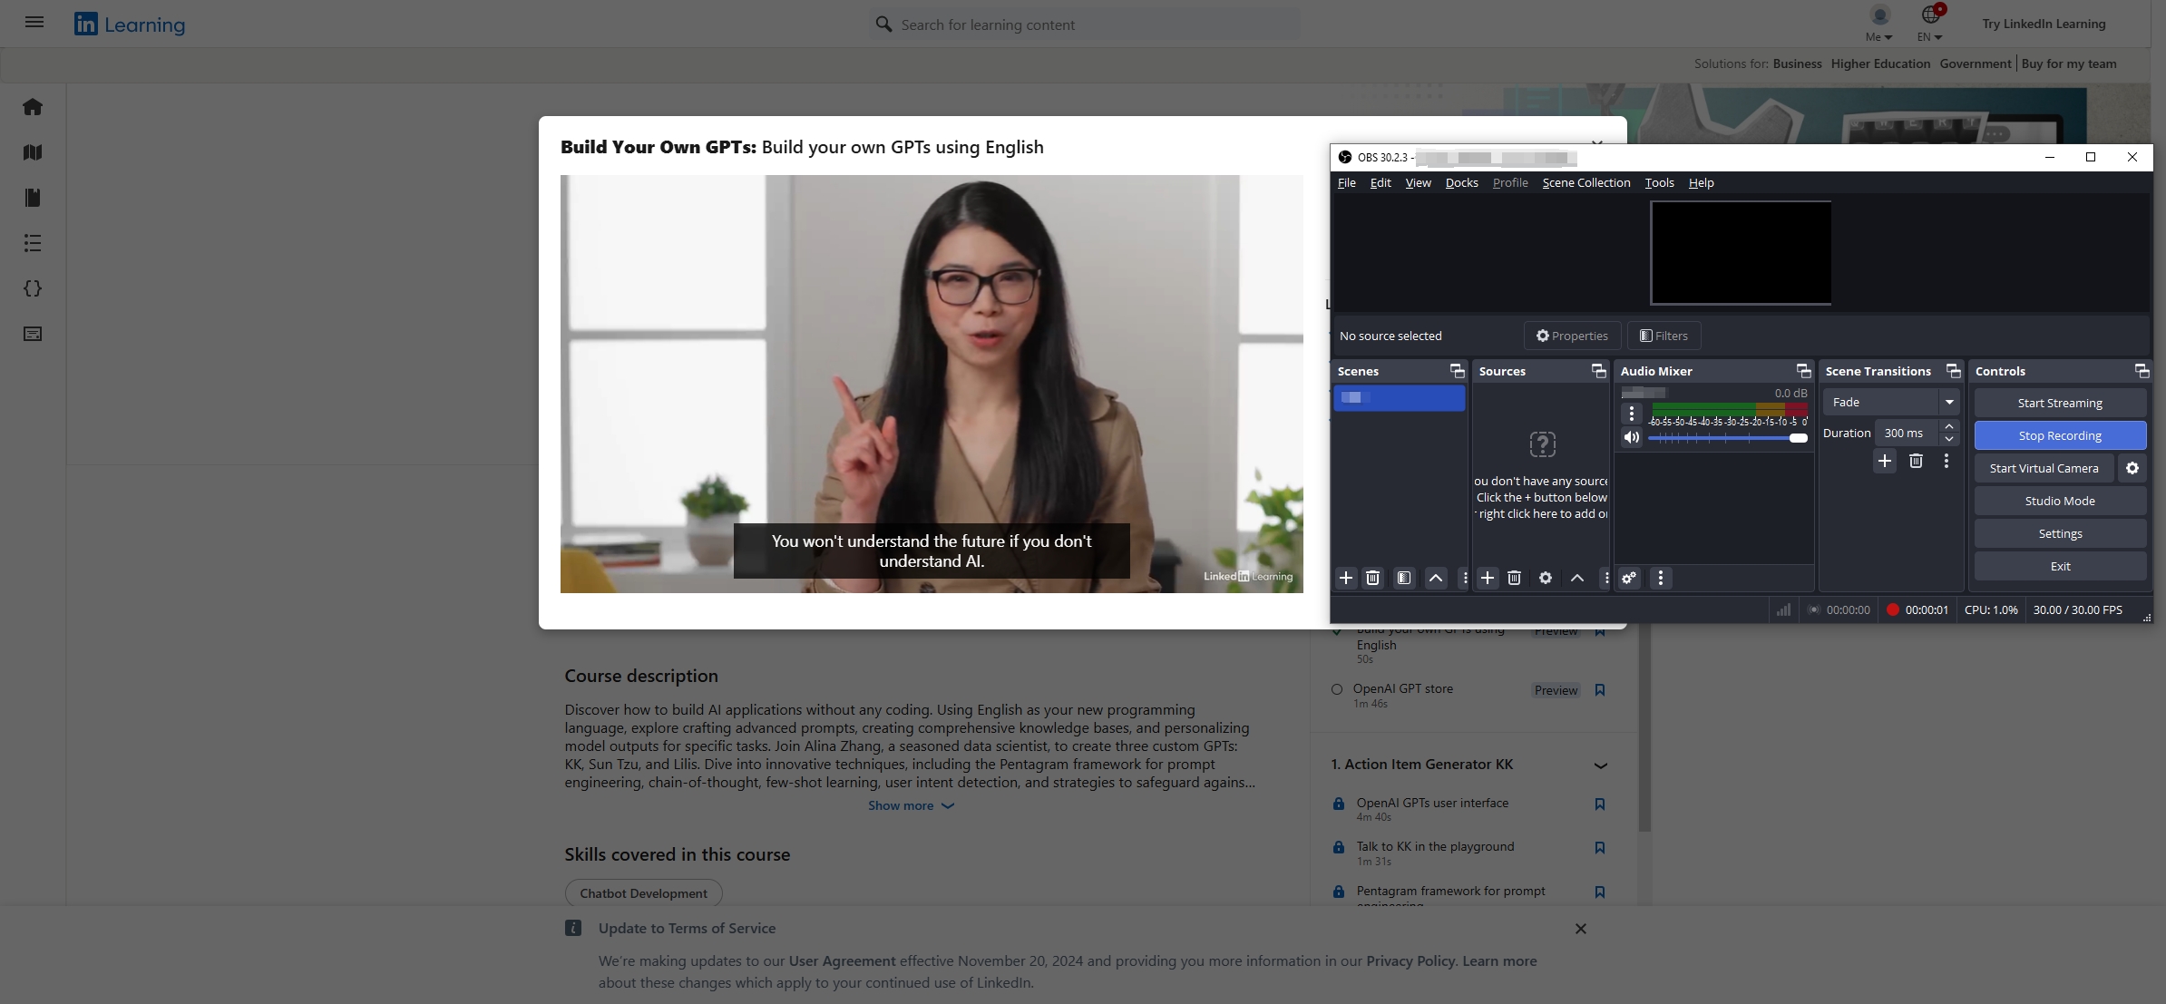The width and height of the screenshot is (2166, 1004).
Task: Float the Controls dock
Action: [2142, 371]
